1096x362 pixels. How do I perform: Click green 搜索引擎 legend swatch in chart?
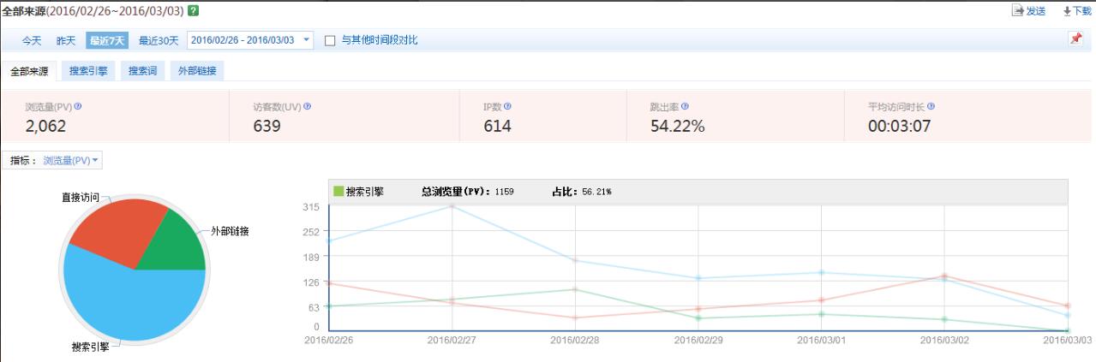tap(338, 192)
